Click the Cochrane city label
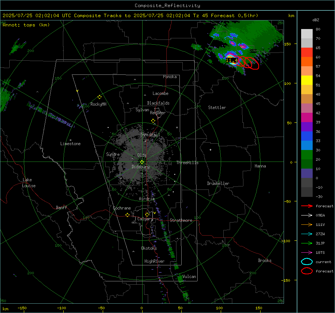This screenshot has width=335, height=313. [122, 208]
